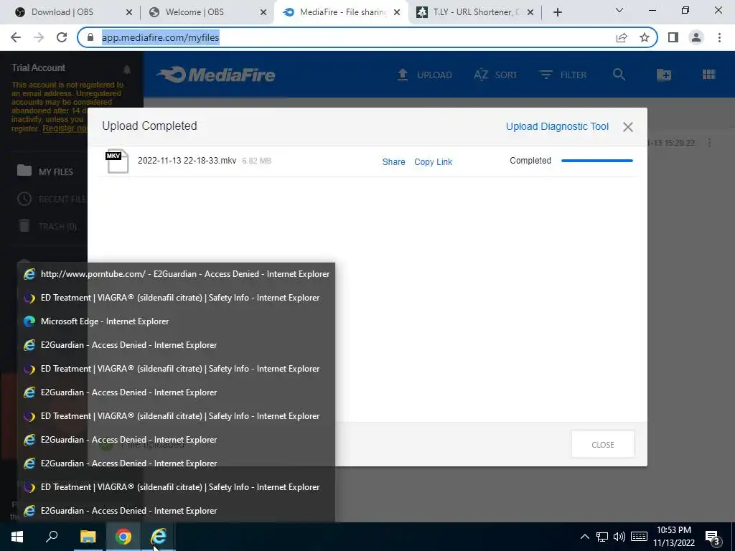Click the Internet Explorer taskbar icon
This screenshot has height=551, width=735.
tap(159, 537)
